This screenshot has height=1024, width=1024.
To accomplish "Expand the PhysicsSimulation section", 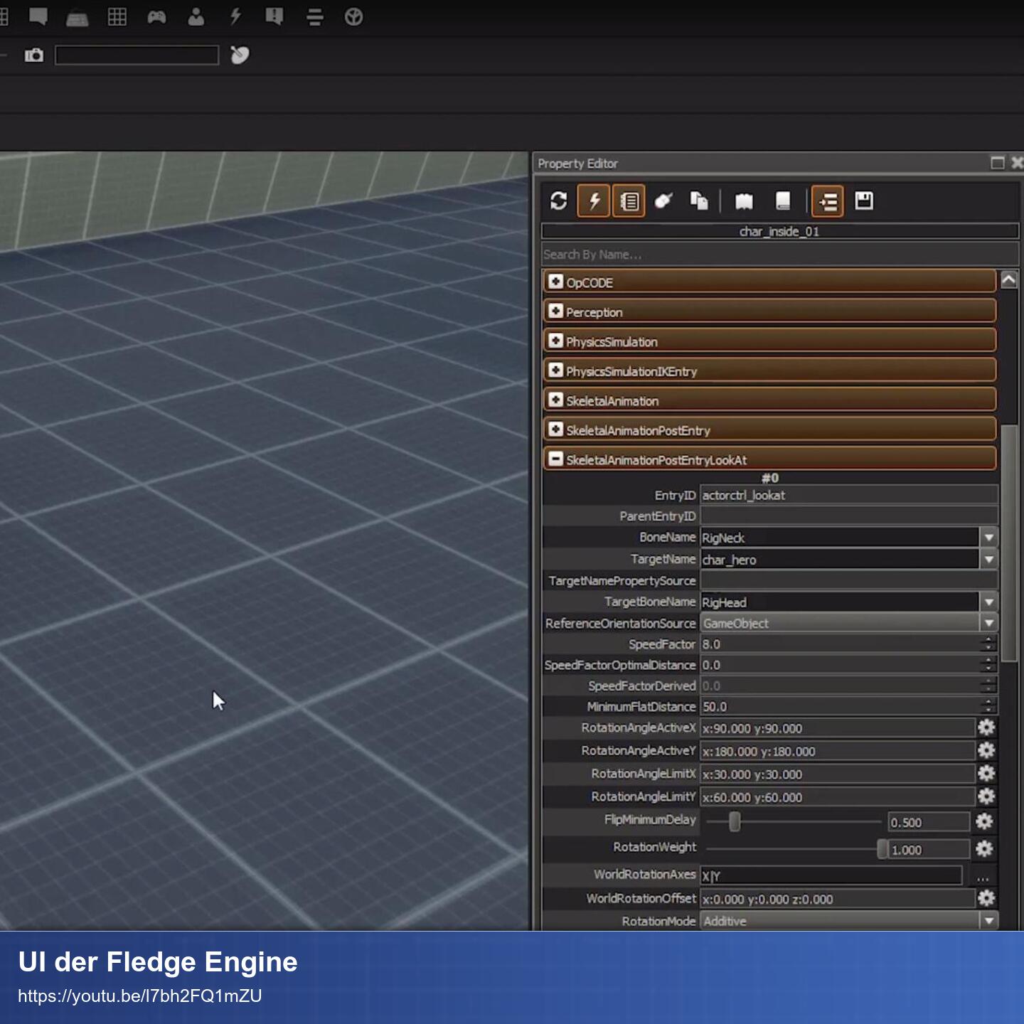I will click(556, 341).
